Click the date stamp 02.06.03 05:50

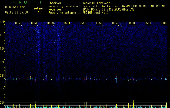tap(16, 12)
